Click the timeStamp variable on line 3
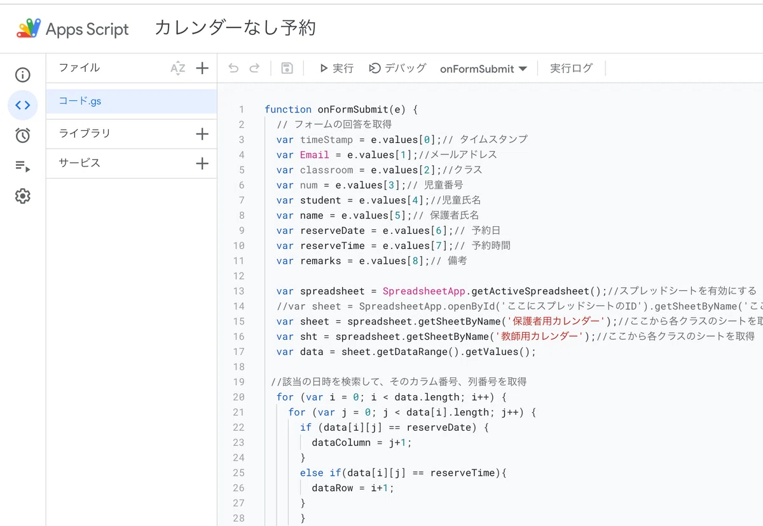Screen dimensions: 763x526 tap(326, 140)
